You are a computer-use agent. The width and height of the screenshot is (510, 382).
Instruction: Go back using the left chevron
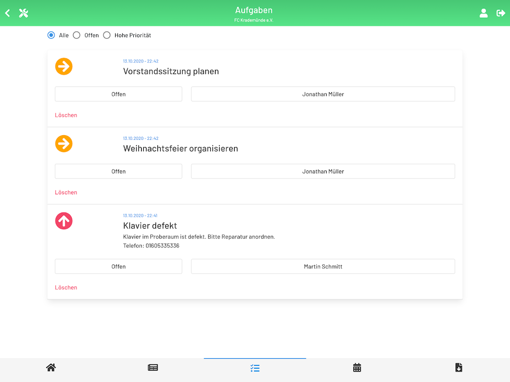8,13
